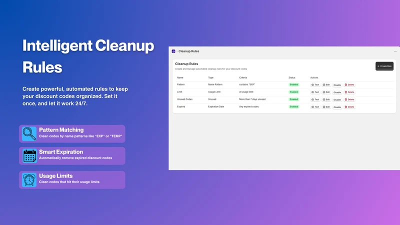Test the Pattern rule
The height and width of the screenshot is (225, 400).
click(x=315, y=84)
